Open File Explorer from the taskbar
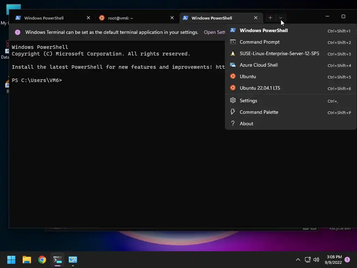Viewport: 357px width, 268px height. (26, 260)
